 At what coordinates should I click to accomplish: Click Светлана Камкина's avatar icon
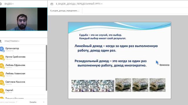[2, 82]
